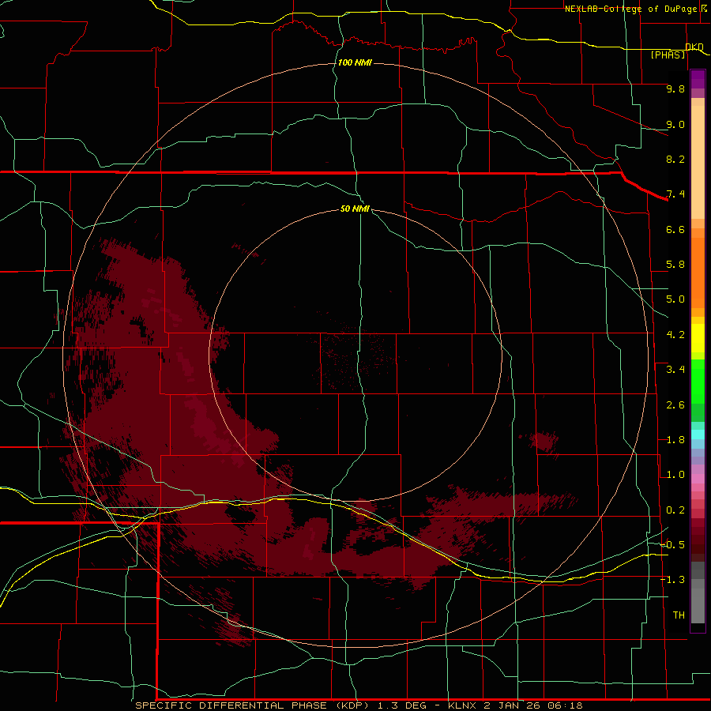Click the [PHAS] units label
Viewport: 711px width, 711px height.
(x=668, y=55)
